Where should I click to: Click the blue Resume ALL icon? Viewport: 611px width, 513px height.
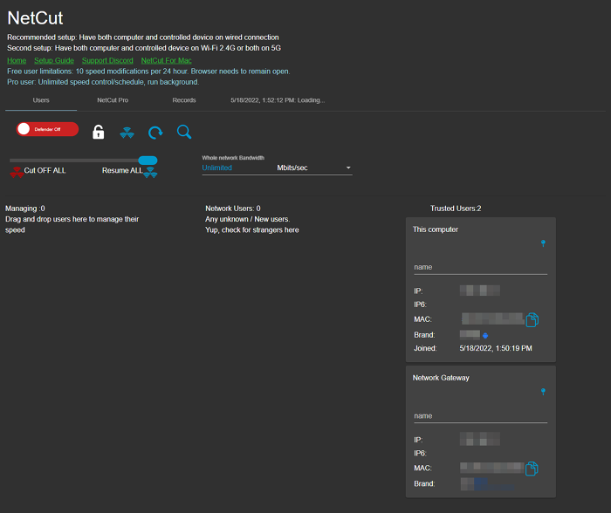150,172
